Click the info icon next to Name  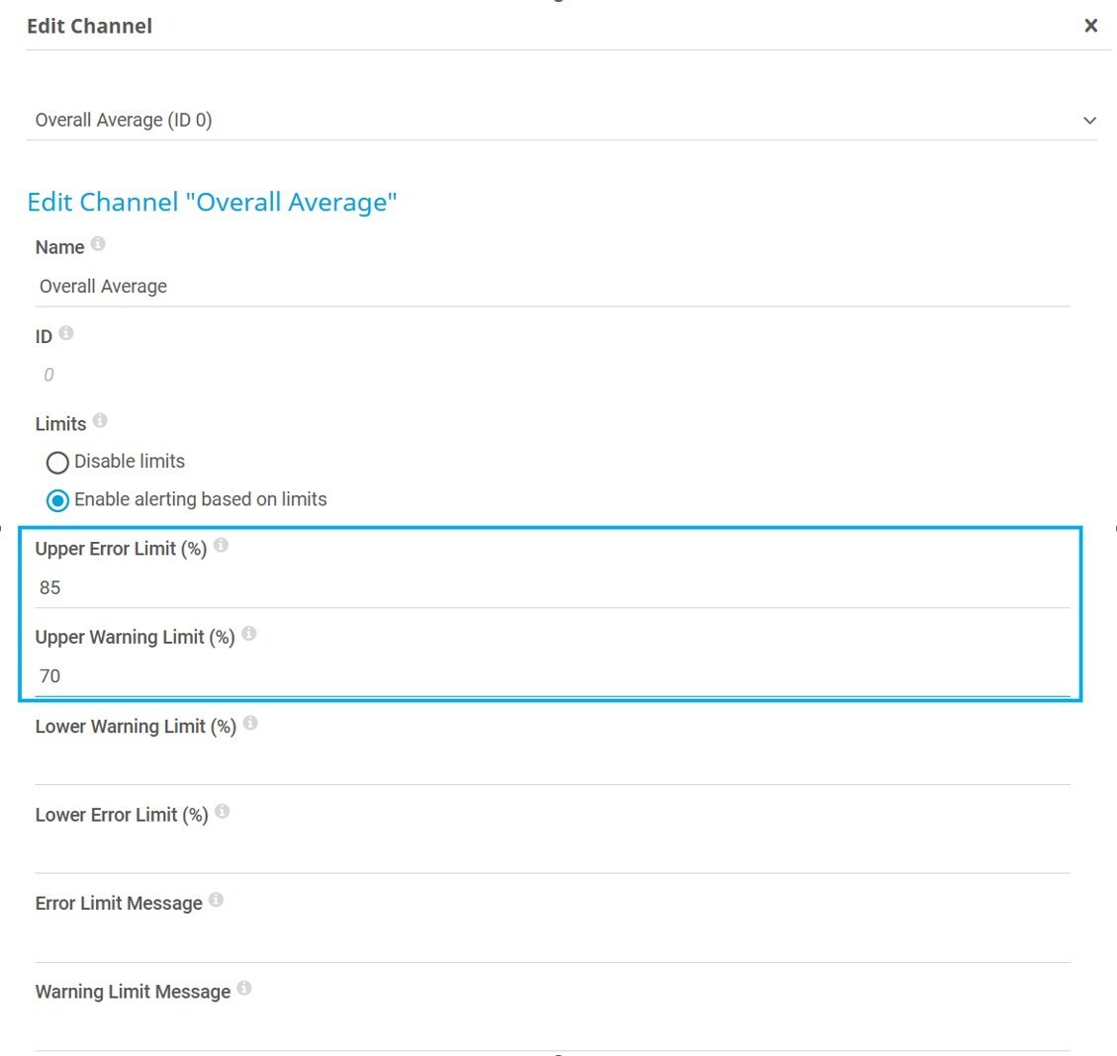click(98, 244)
